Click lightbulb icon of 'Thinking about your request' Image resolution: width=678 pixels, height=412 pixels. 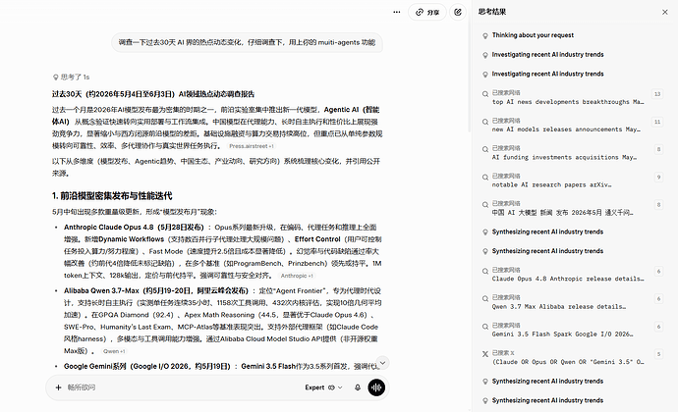click(485, 36)
